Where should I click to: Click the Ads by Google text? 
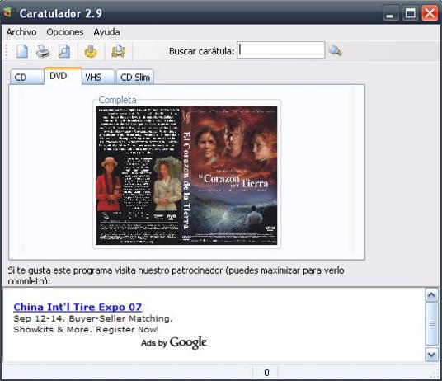(174, 343)
